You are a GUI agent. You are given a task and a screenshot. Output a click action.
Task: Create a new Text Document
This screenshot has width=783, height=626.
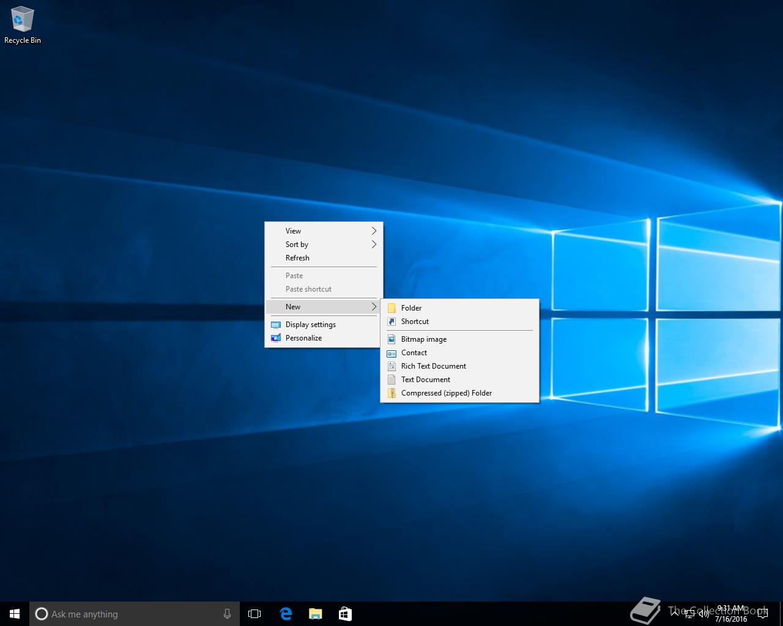tap(459, 380)
